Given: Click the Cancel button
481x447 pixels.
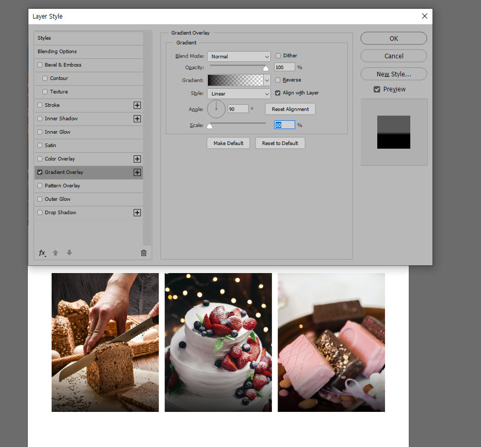Looking at the screenshot, I should pyautogui.click(x=394, y=56).
